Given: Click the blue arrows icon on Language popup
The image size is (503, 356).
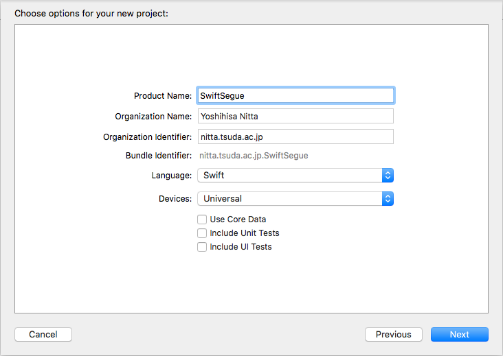Looking at the screenshot, I should (388, 176).
